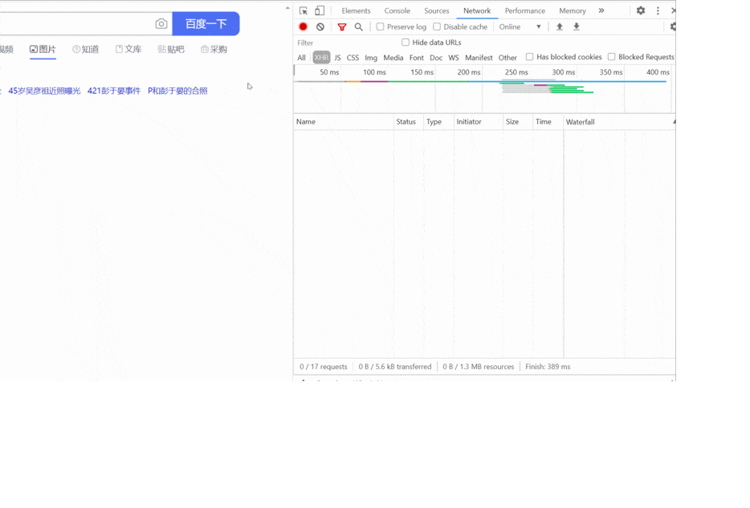Click the 百度一下 search button
Screen dimensions: 750x508
206,23
